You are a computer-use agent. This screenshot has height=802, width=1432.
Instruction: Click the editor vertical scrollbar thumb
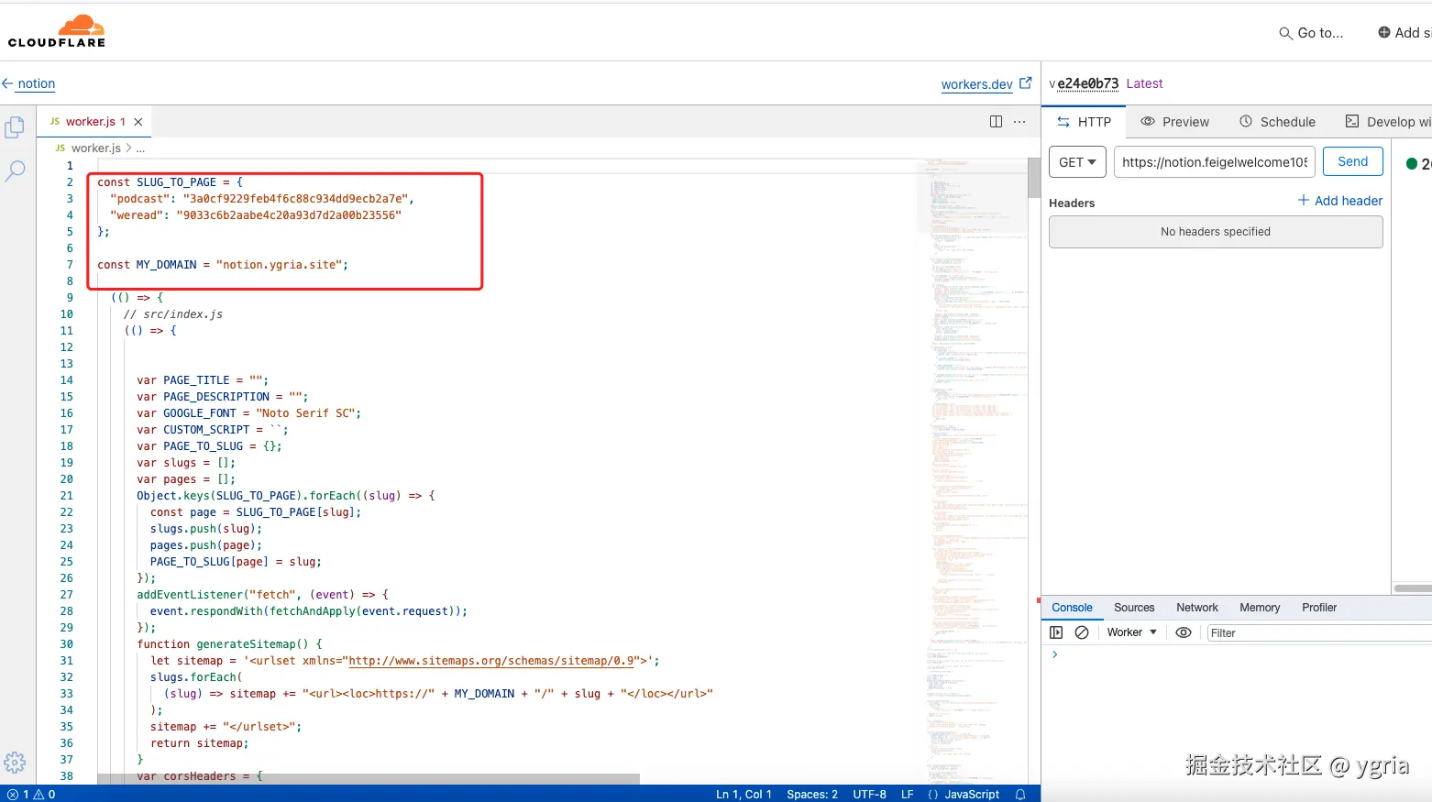point(1033,177)
